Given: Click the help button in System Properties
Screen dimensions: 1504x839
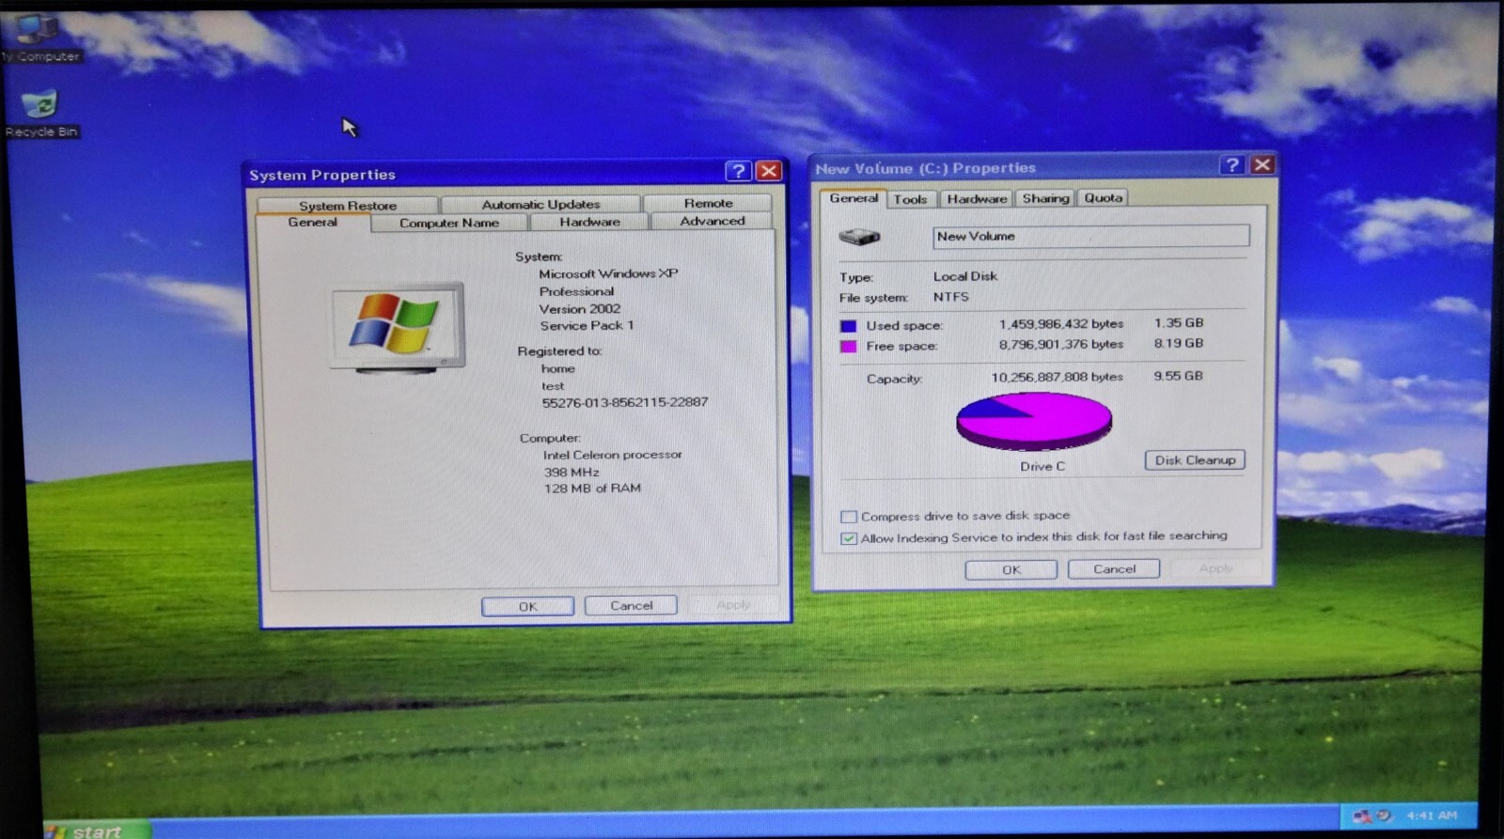Looking at the screenshot, I should (738, 171).
